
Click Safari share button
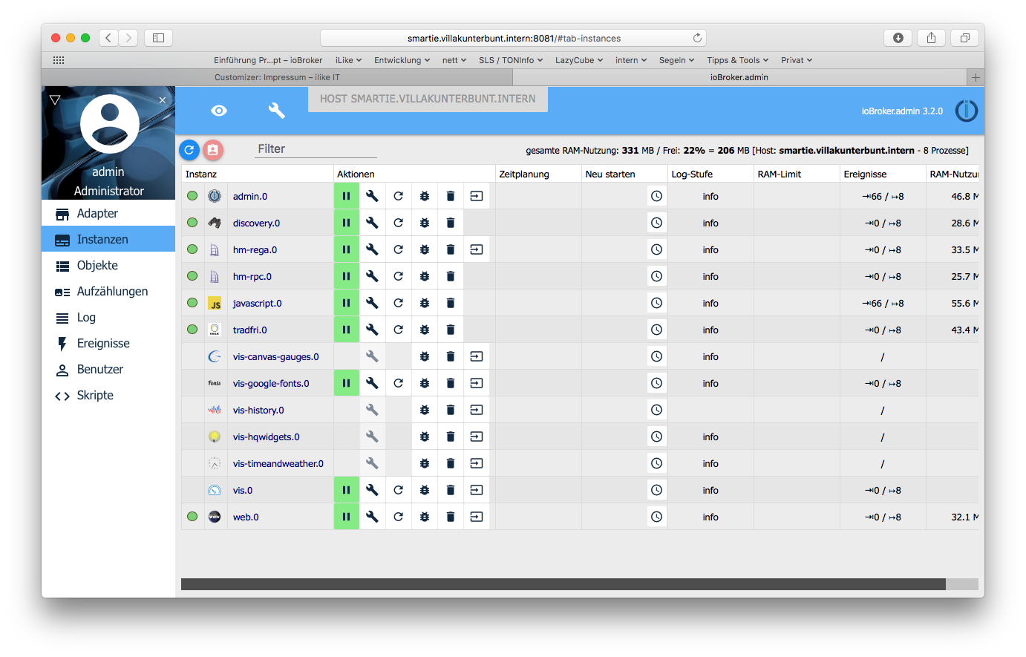point(931,38)
